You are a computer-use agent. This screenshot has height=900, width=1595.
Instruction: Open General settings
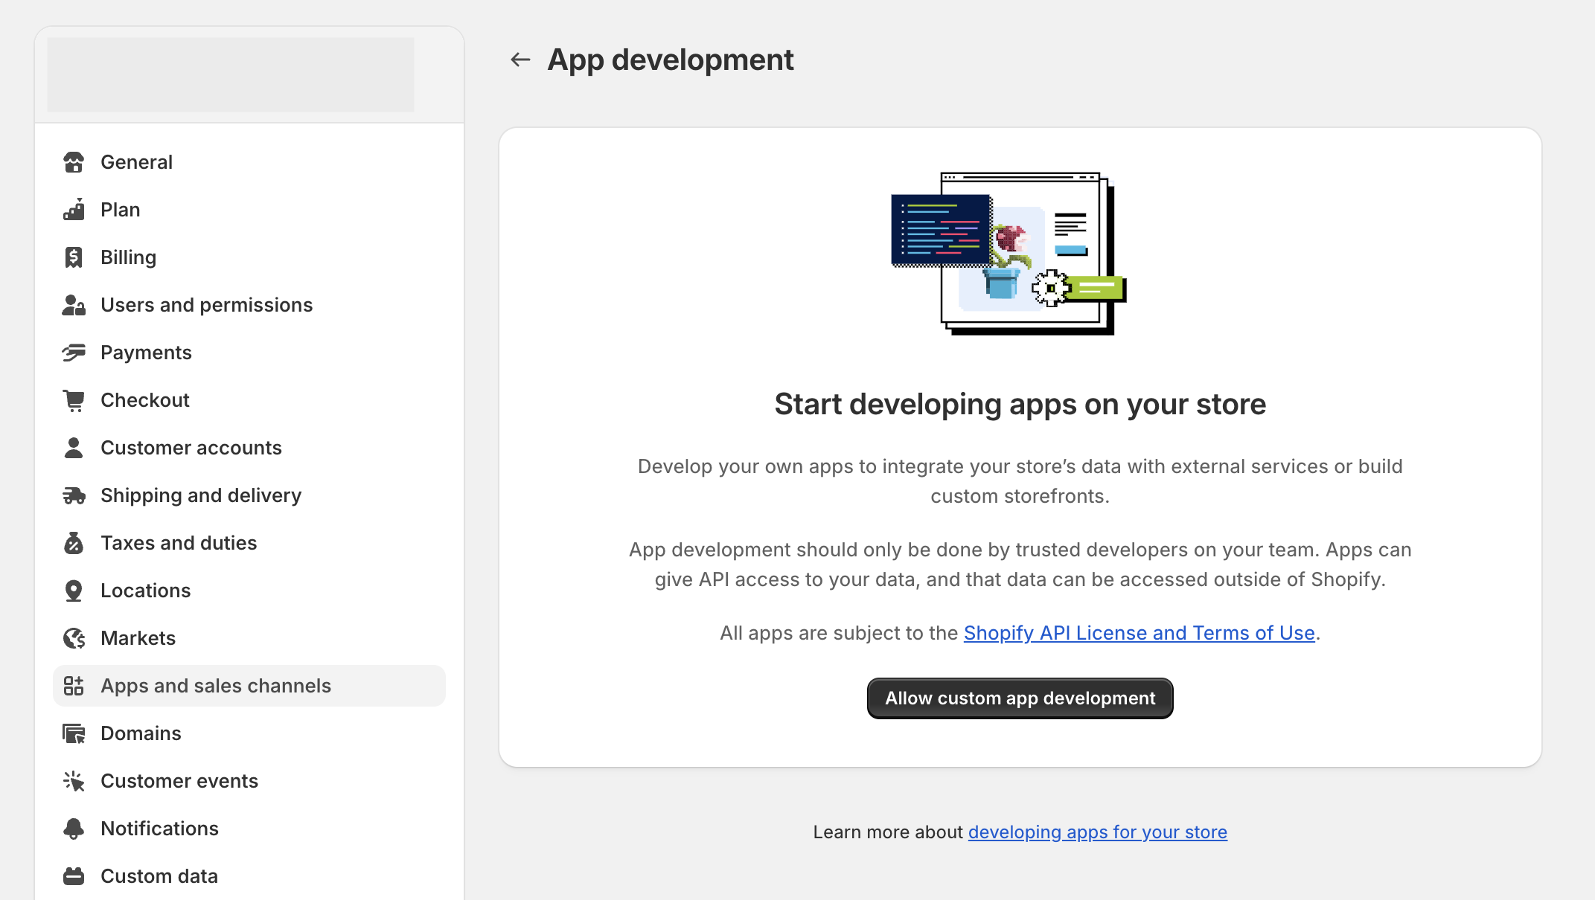(249, 162)
